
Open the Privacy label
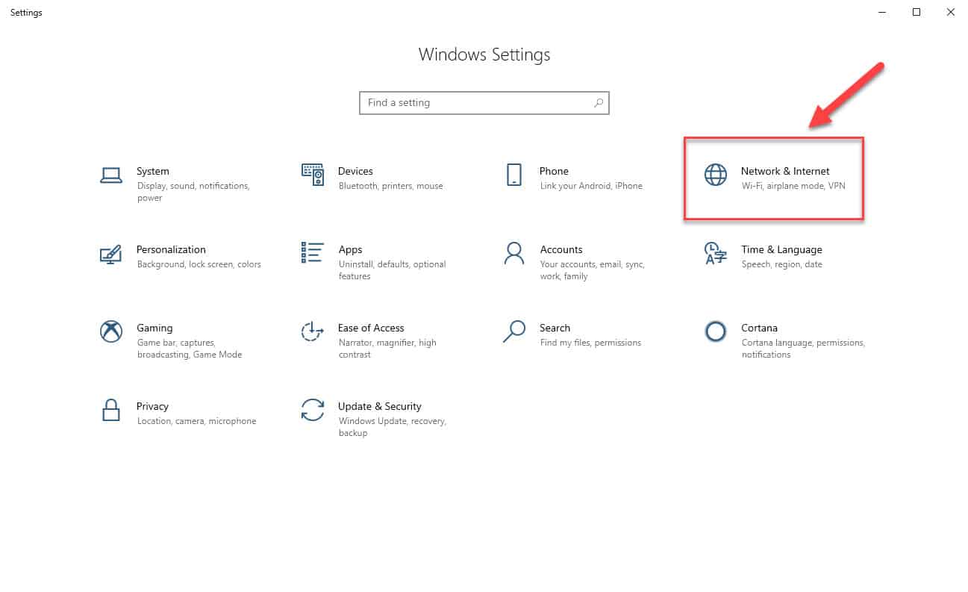pyautogui.click(x=152, y=406)
